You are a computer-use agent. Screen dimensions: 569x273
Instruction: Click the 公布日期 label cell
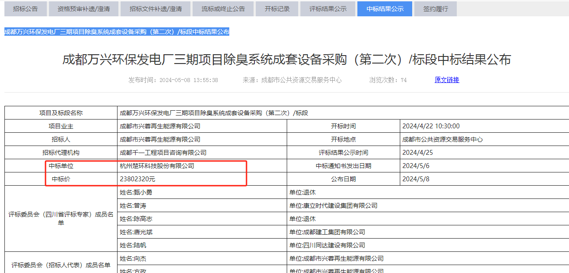[343, 179]
